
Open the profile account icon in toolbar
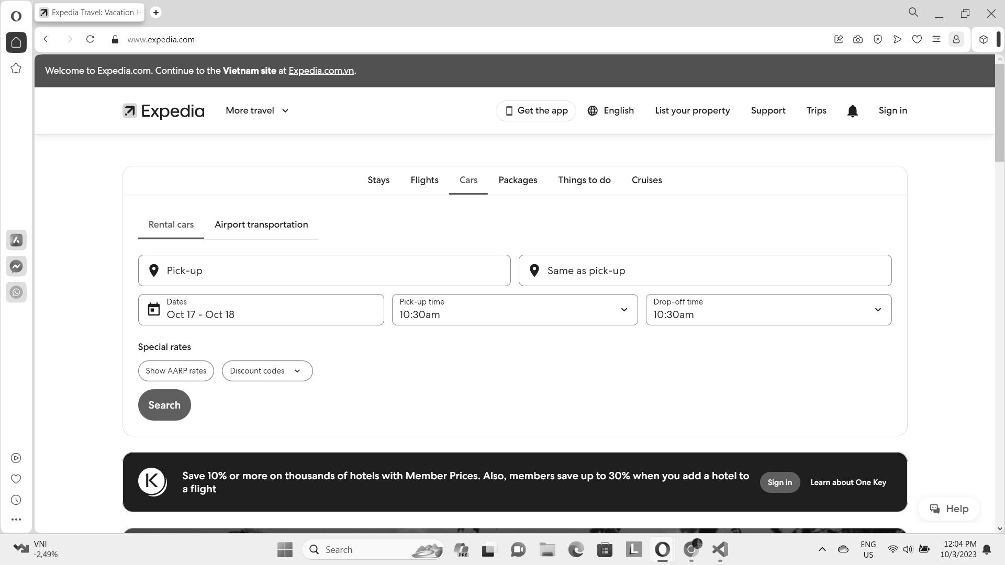point(956,39)
